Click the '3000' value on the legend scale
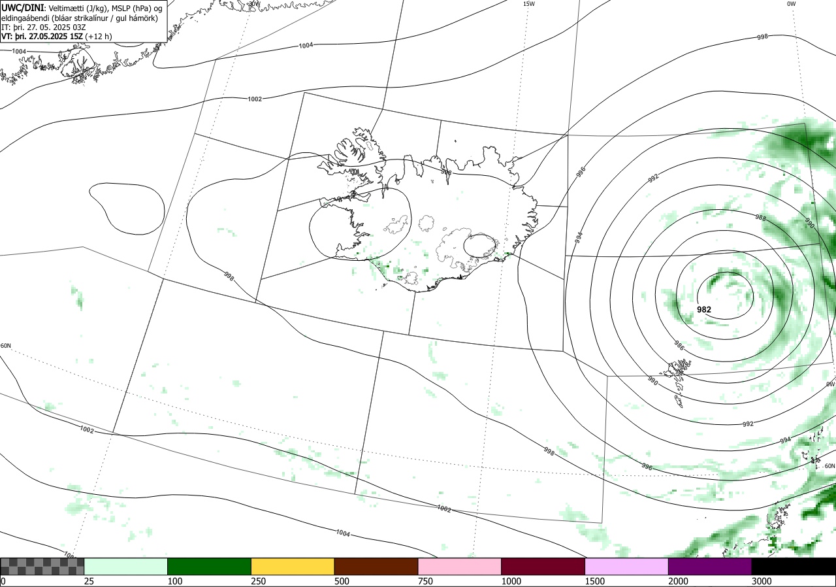Image resolution: width=836 pixels, height=587 pixels. point(762,581)
